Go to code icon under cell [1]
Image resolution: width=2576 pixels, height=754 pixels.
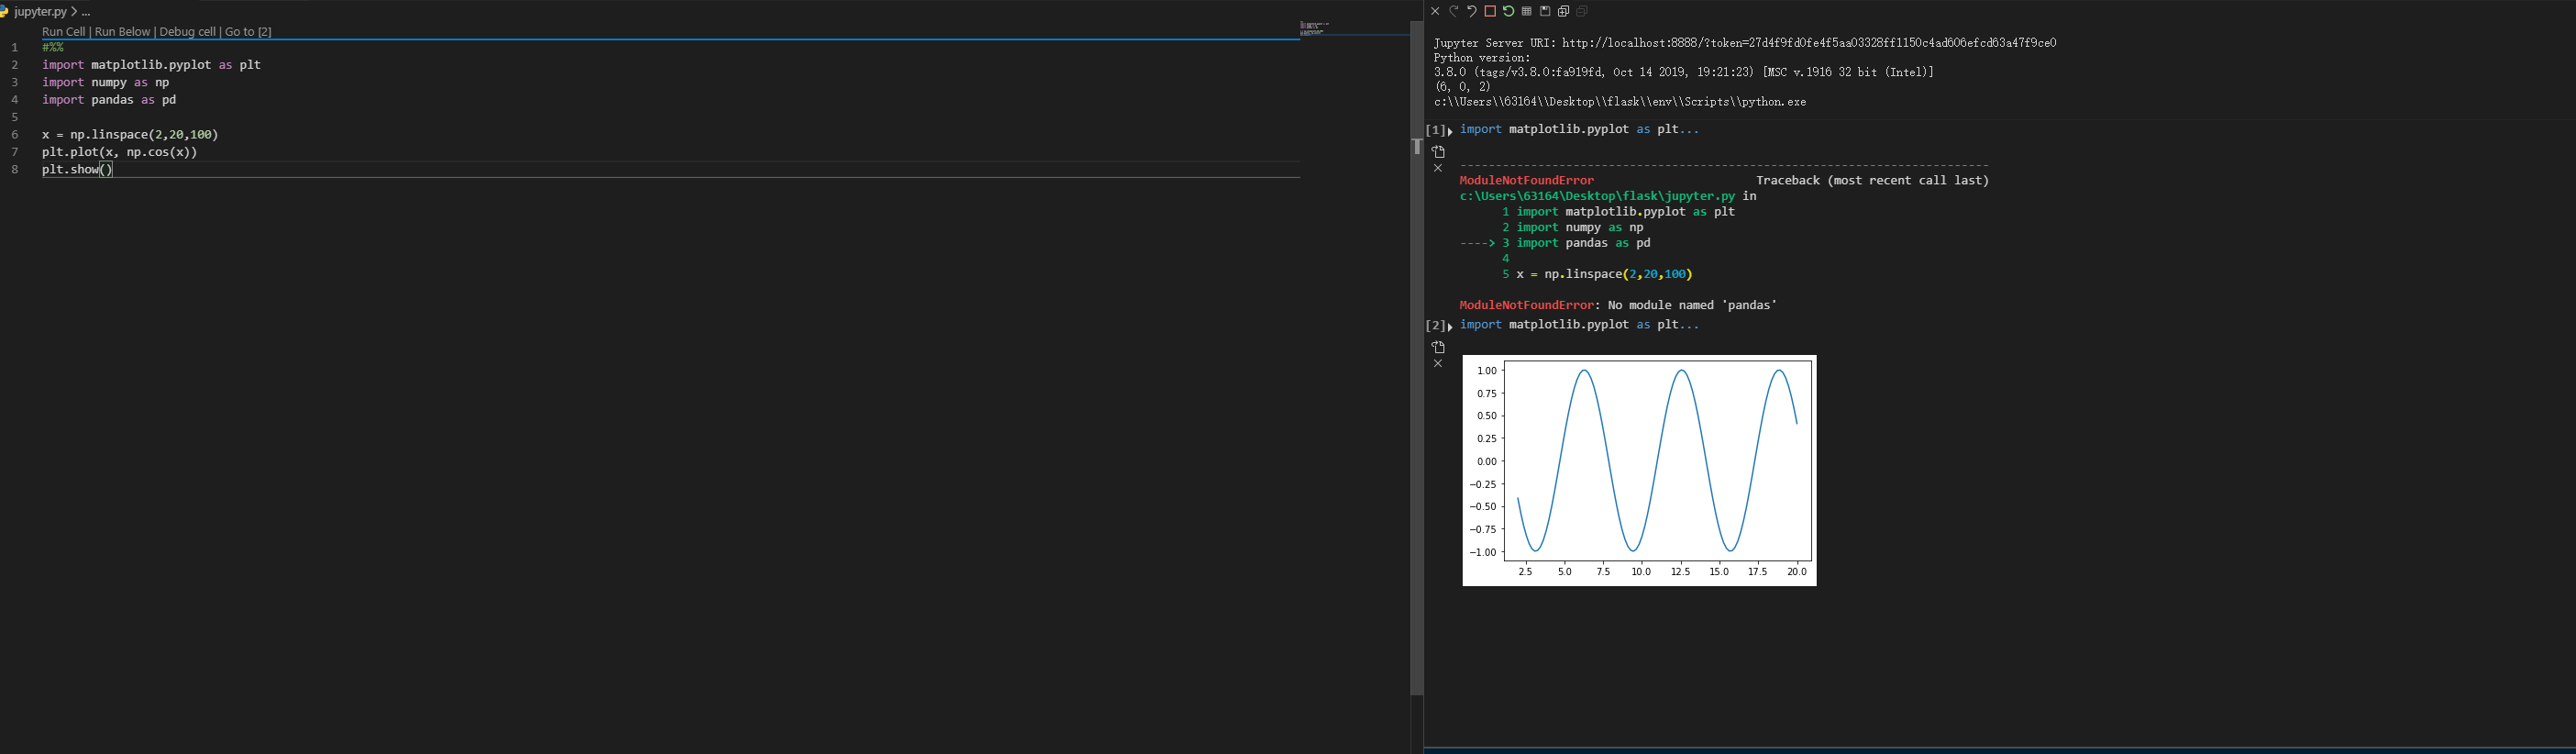pos(1438,152)
